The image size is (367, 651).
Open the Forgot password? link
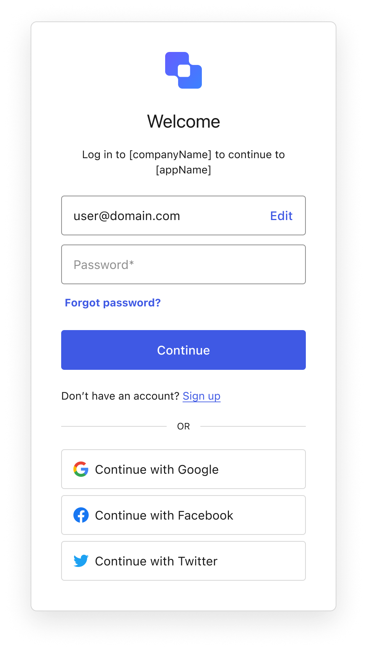tap(113, 303)
